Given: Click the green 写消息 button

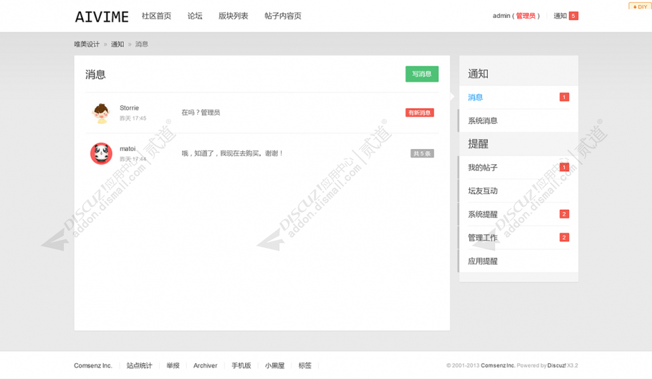Looking at the screenshot, I should [421, 74].
